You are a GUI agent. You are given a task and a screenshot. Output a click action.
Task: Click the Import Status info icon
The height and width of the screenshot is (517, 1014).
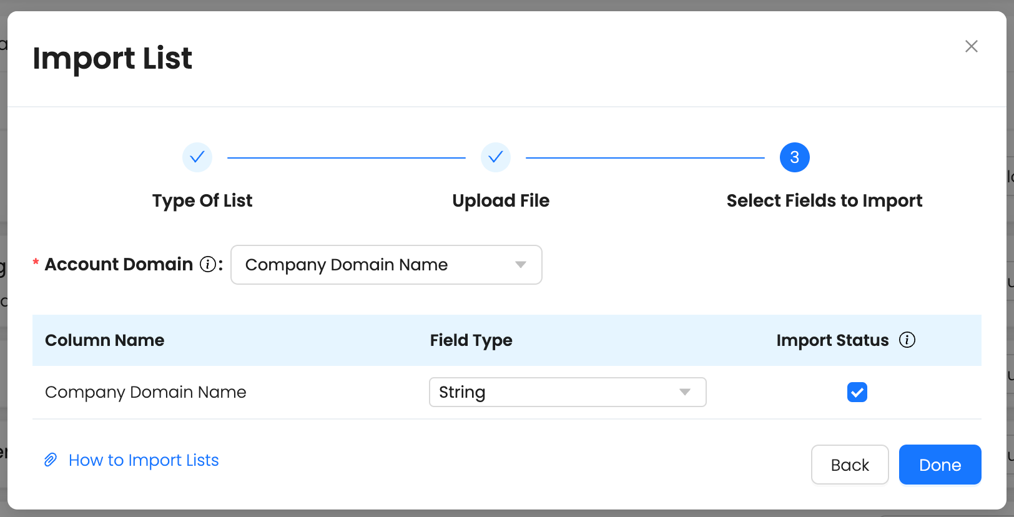coord(907,340)
